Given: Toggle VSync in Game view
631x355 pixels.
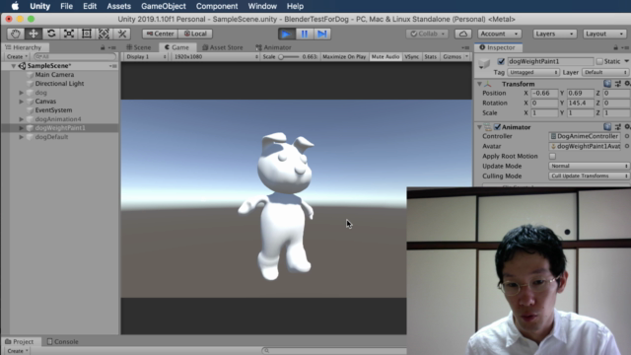Looking at the screenshot, I should [412, 57].
